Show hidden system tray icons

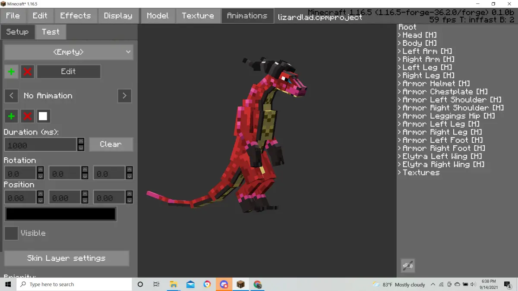pos(433,285)
